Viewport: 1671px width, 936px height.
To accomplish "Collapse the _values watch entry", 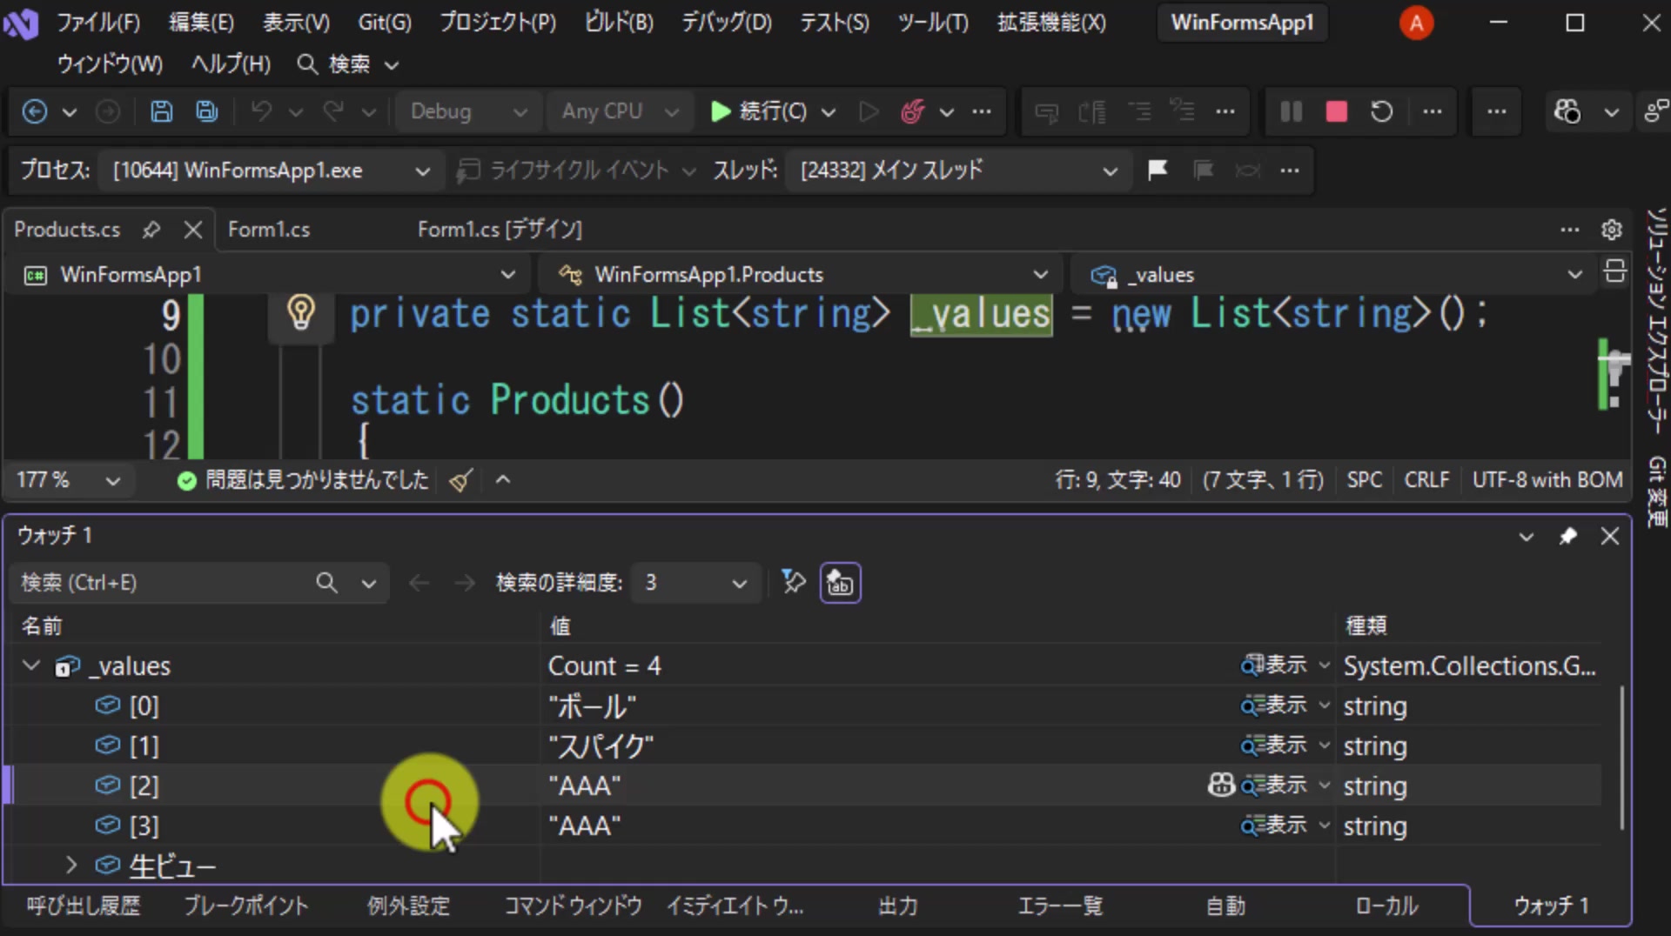I will 31,666.
